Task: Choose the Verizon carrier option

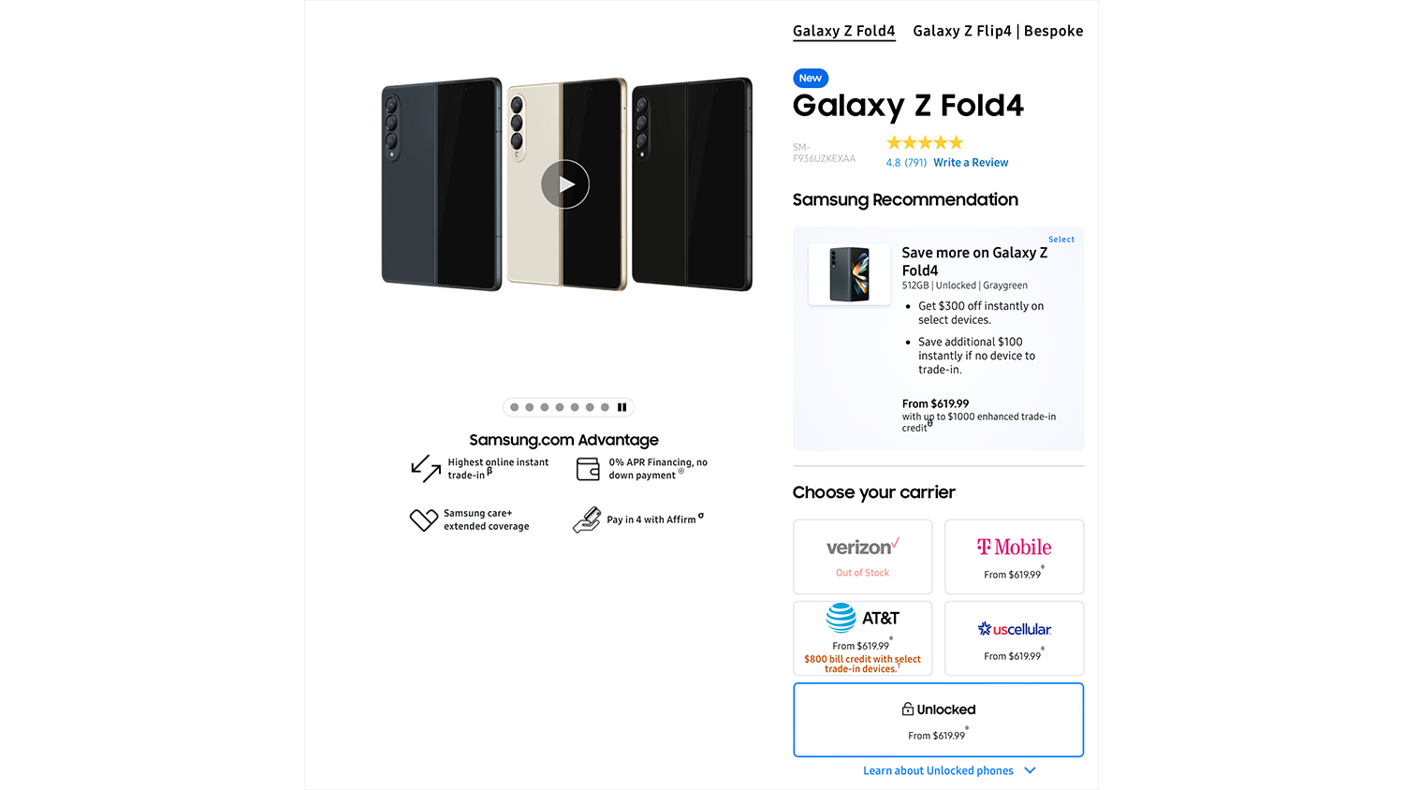Action: click(x=862, y=557)
